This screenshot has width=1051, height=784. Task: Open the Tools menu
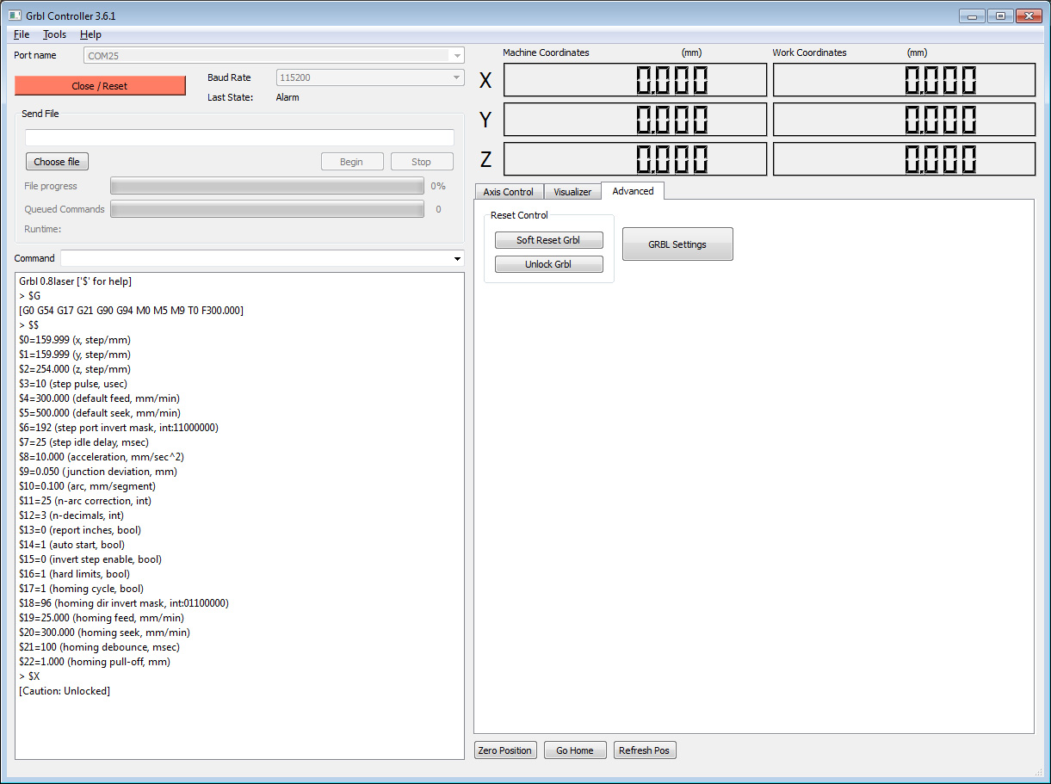point(54,34)
